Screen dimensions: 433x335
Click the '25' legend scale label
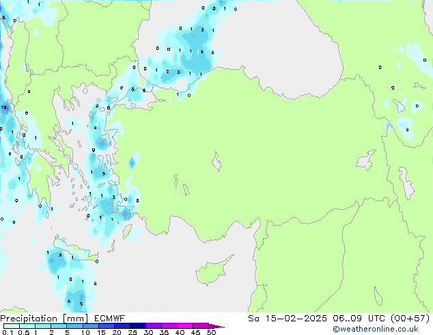[132, 332]
